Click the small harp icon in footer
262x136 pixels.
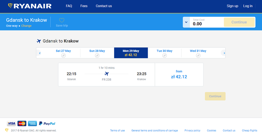7,130
